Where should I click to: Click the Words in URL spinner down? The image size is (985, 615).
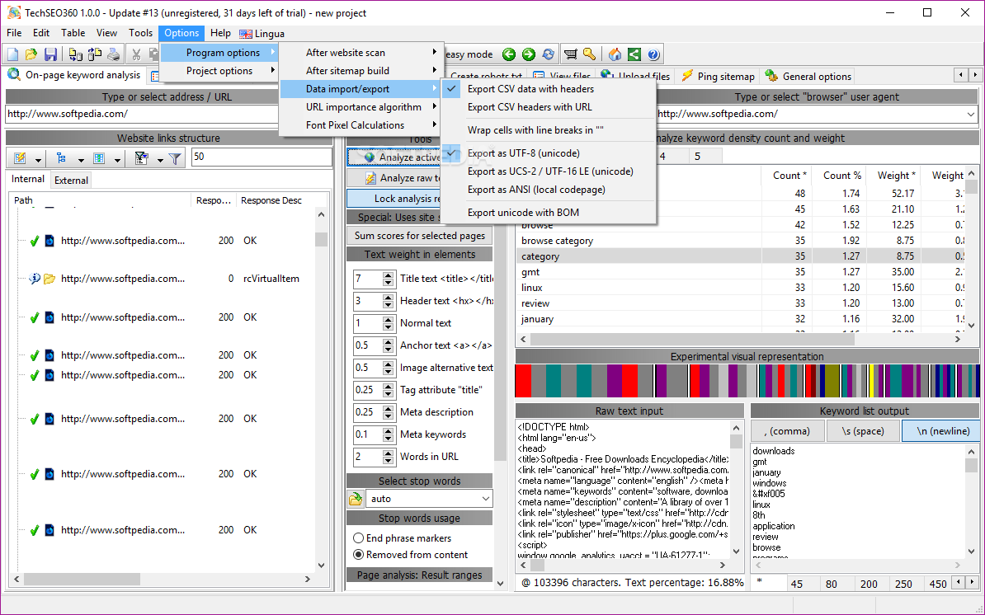pyautogui.click(x=389, y=461)
